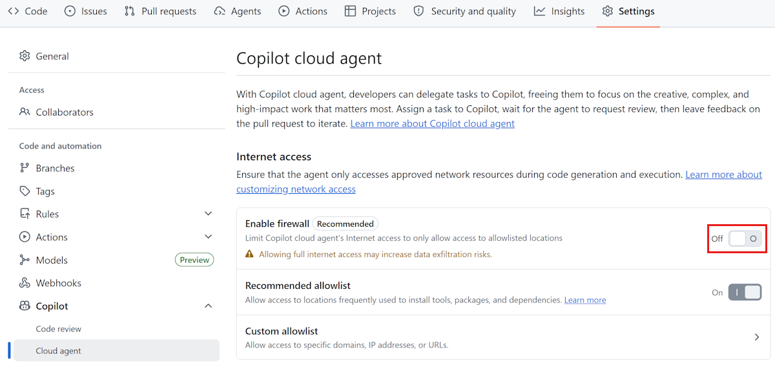Click the shield icon for Security
This screenshot has height=365, width=775.
[x=419, y=11]
